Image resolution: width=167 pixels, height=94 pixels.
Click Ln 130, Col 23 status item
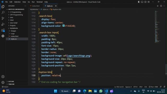tap(119, 87)
